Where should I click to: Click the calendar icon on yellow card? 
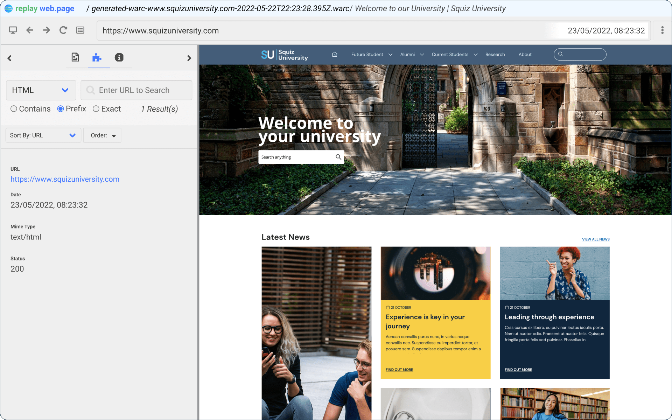click(388, 308)
